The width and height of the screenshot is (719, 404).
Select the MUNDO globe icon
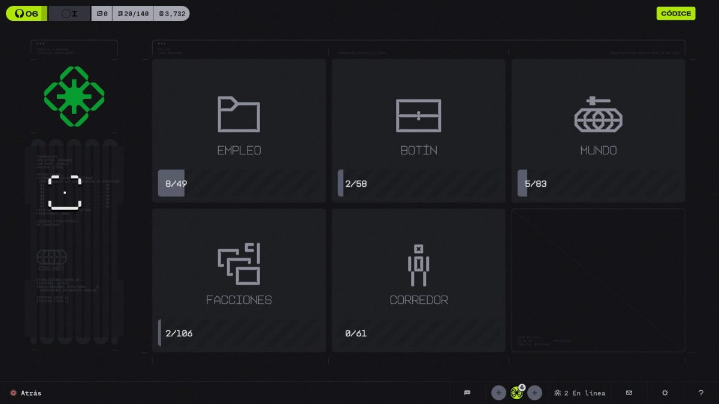[598, 114]
